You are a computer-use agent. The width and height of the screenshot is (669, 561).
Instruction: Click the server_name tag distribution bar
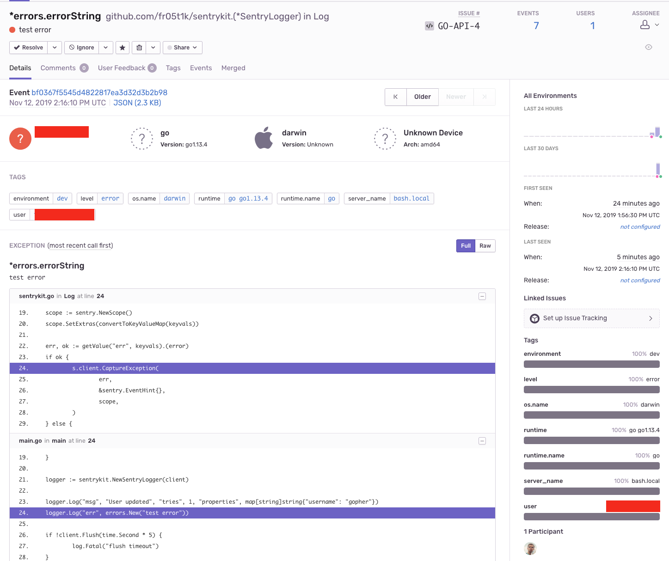592,491
